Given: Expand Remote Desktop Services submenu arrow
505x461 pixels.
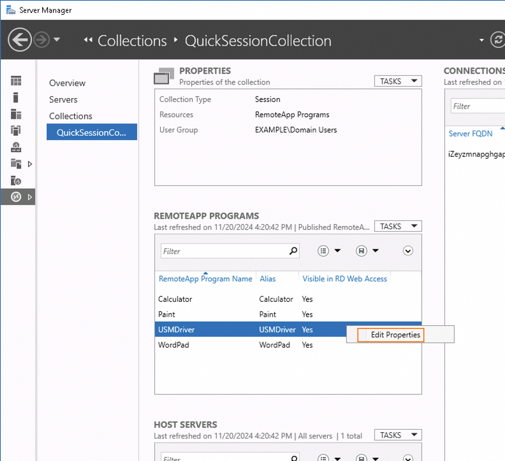Looking at the screenshot, I should (x=30, y=197).
